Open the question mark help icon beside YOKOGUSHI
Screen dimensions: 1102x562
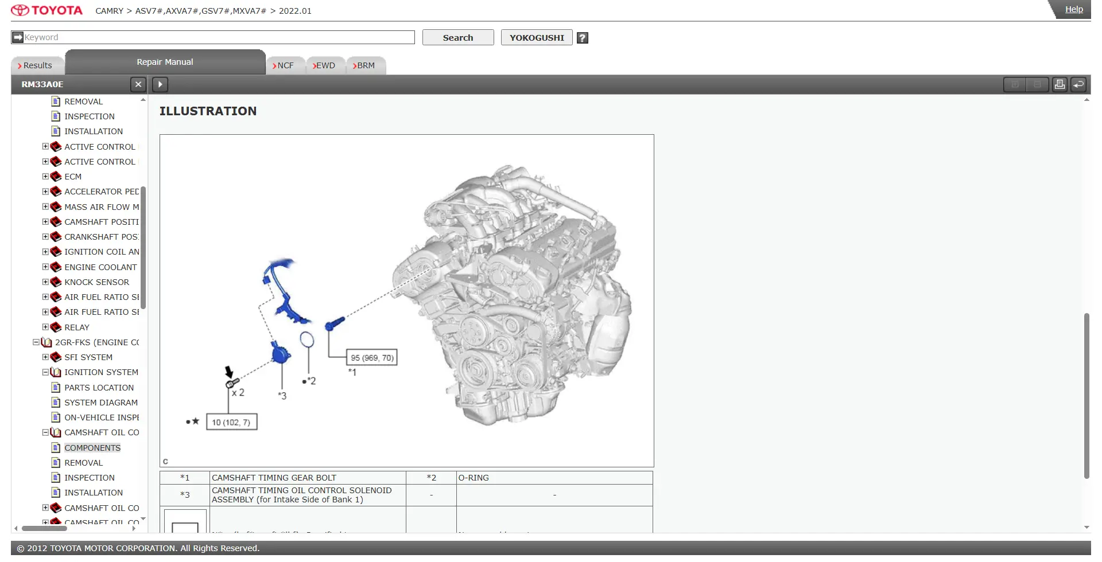(582, 38)
